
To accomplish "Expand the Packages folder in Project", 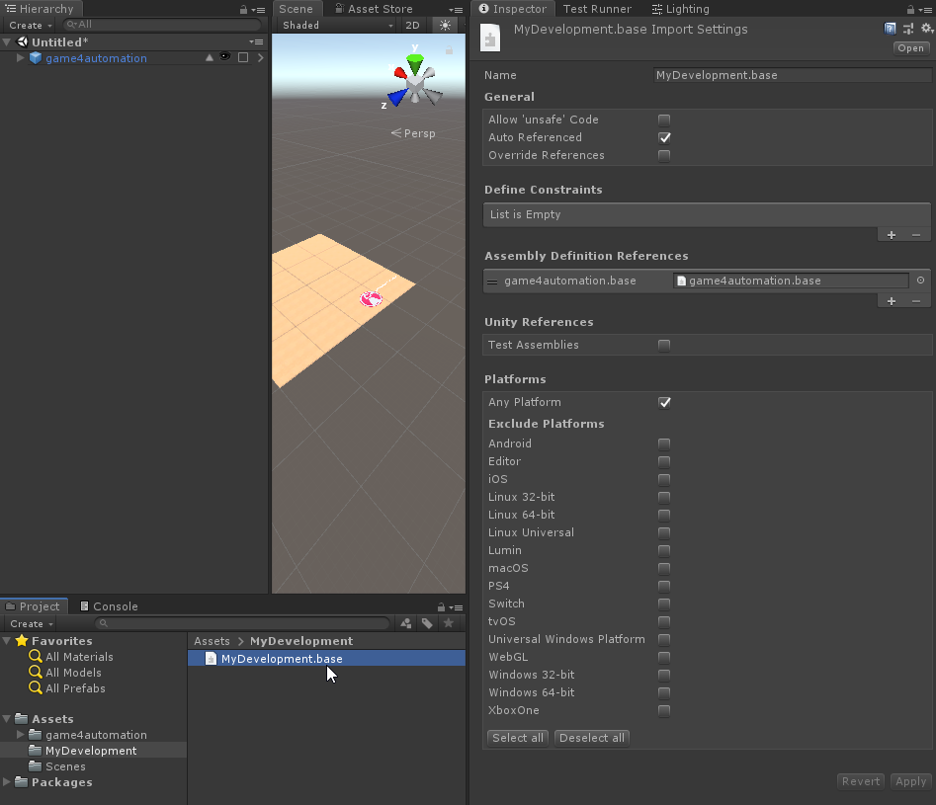I will coord(8,782).
